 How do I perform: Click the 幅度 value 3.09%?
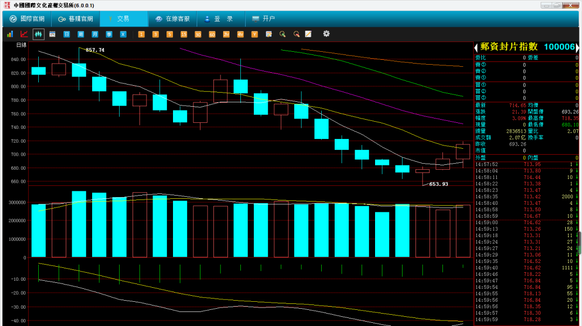pyautogui.click(x=519, y=119)
